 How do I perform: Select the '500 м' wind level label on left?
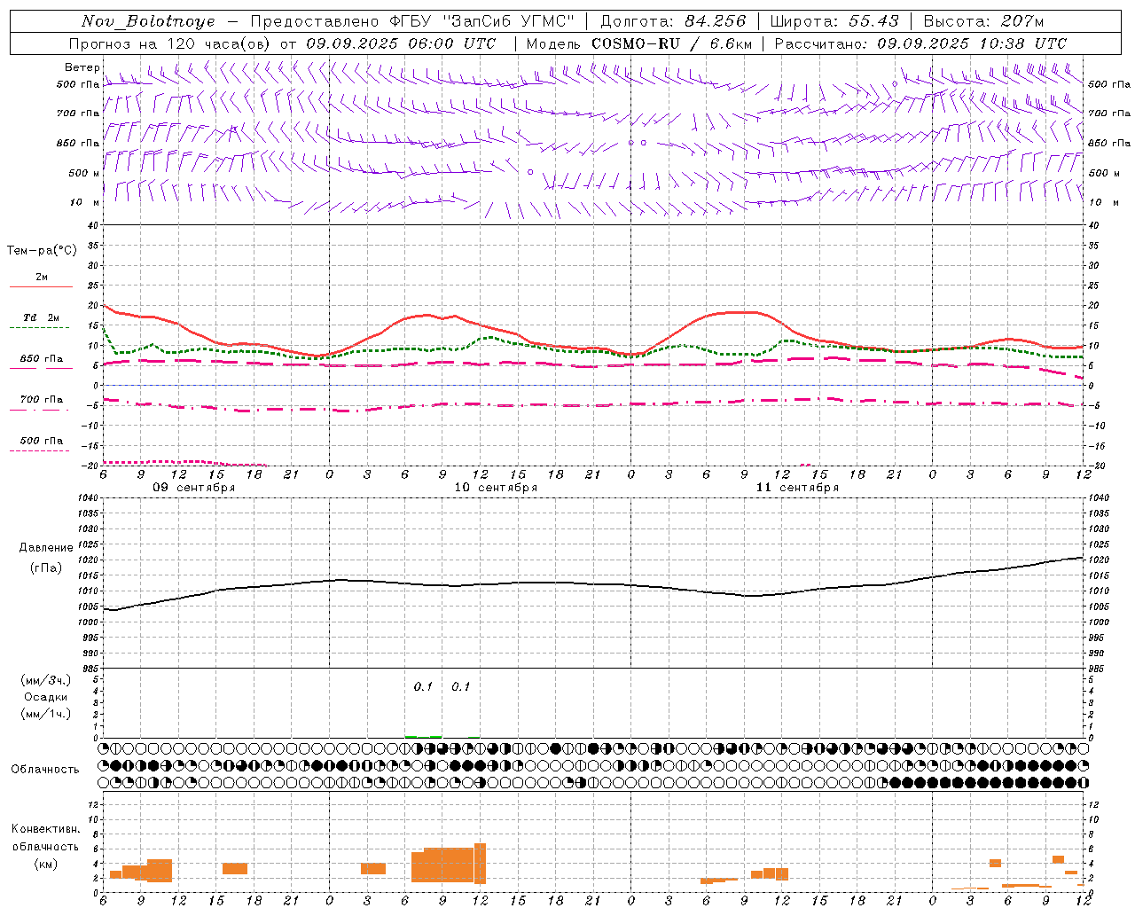tap(84, 173)
